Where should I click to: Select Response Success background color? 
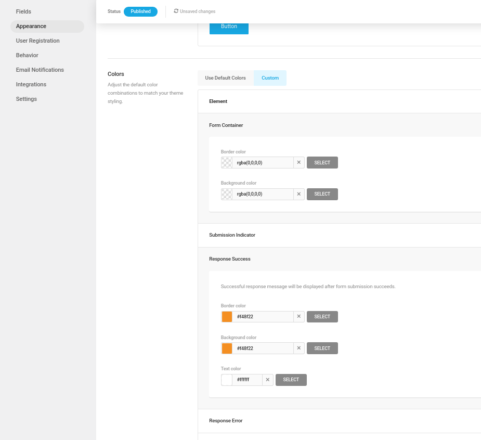coord(322,348)
